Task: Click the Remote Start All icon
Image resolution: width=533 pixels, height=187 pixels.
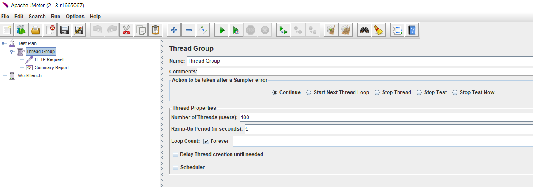Action: coord(284,30)
